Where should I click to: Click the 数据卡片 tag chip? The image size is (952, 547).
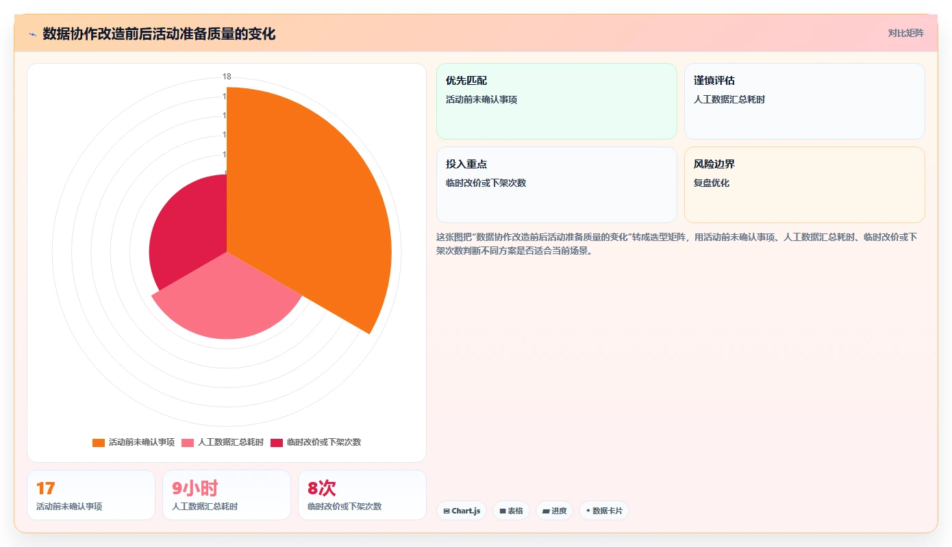604,511
